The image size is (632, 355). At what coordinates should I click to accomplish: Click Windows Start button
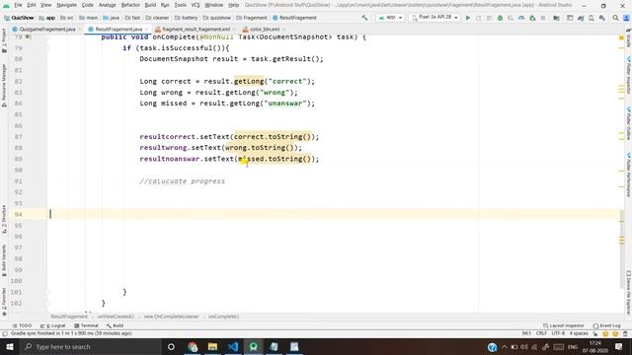9,346
